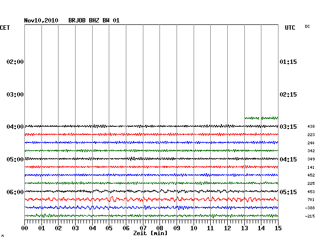Select the 04:15 UTC time label
The height and width of the screenshot is (241, 317).
(288, 160)
